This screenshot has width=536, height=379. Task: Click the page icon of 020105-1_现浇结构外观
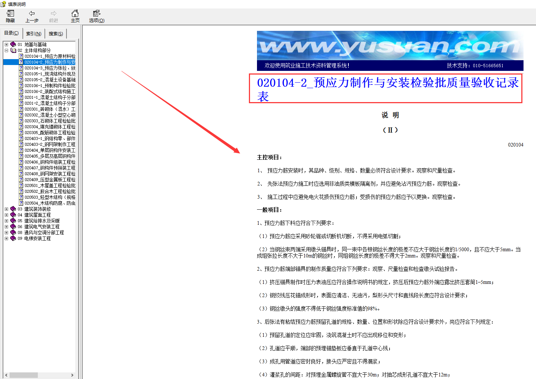pos(21,74)
